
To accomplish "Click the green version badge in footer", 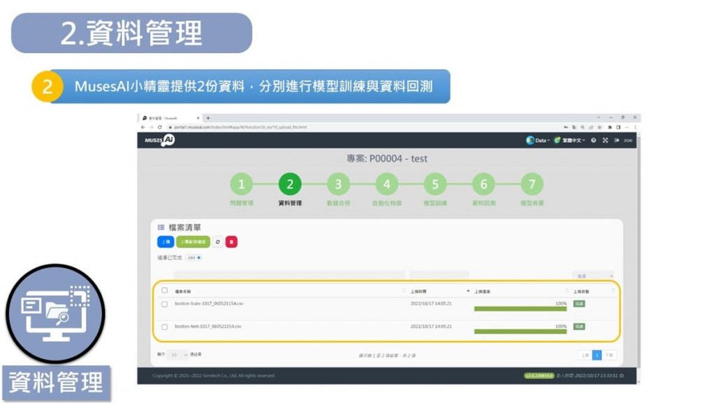I will coord(539,376).
